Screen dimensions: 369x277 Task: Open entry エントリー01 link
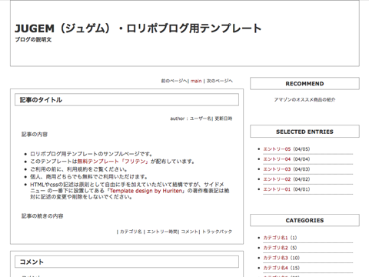pyautogui.click(x=277, y=189)
